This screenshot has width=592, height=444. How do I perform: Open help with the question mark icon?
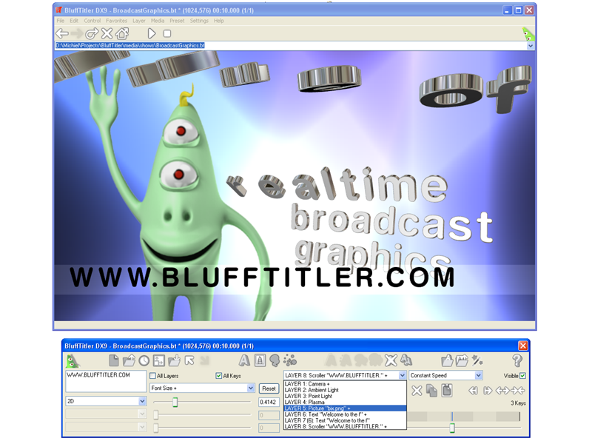(x=517, y=360)
